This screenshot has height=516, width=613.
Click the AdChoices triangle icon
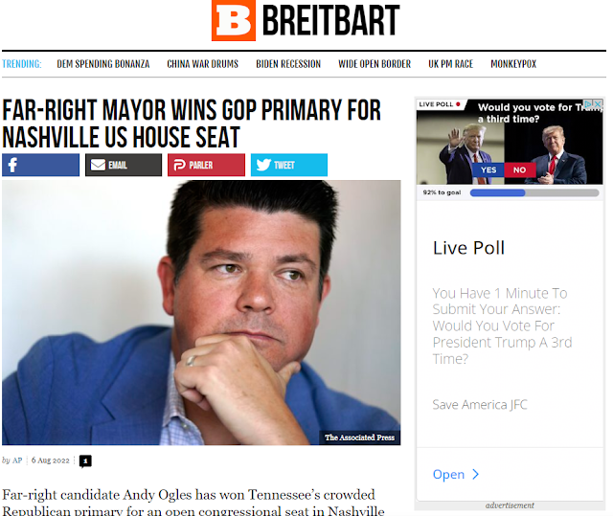[588, 104]
